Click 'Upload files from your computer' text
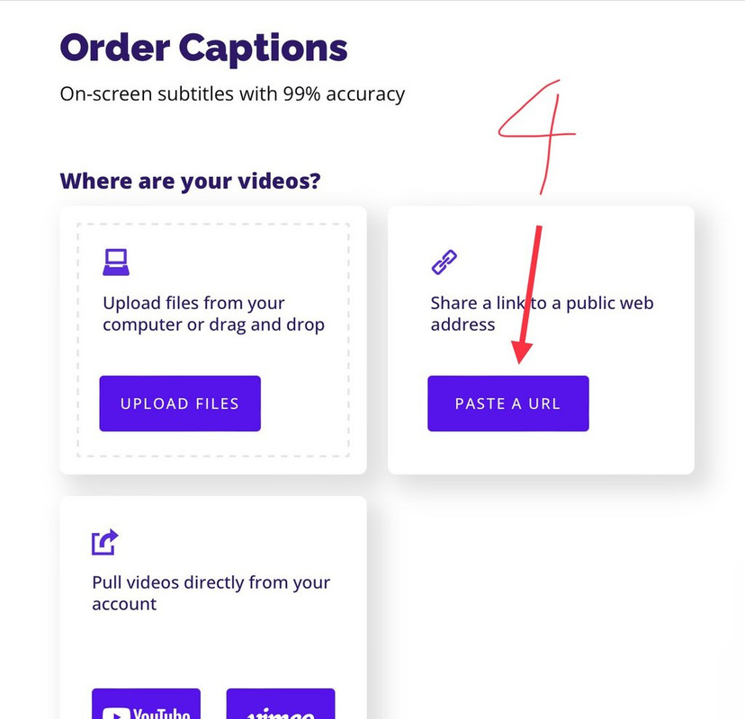745x719 pixels. click(214, 314)
